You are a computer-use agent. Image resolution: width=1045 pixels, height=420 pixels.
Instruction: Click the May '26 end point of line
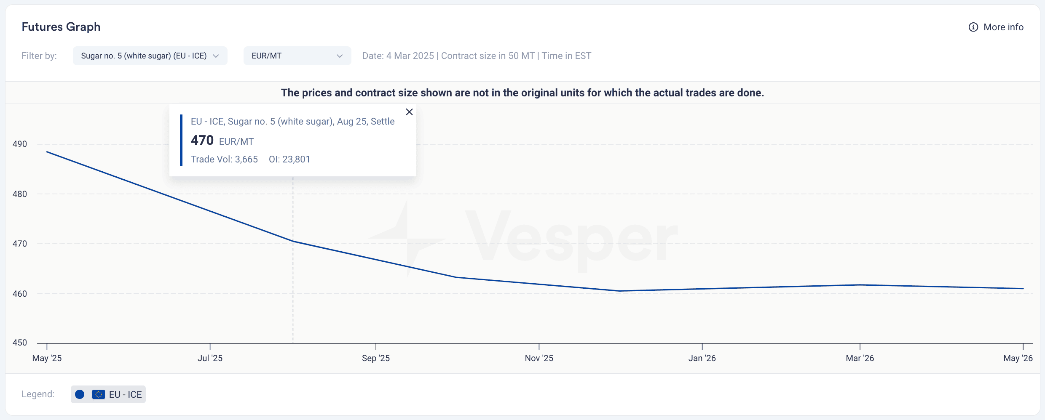[1023, 289]
